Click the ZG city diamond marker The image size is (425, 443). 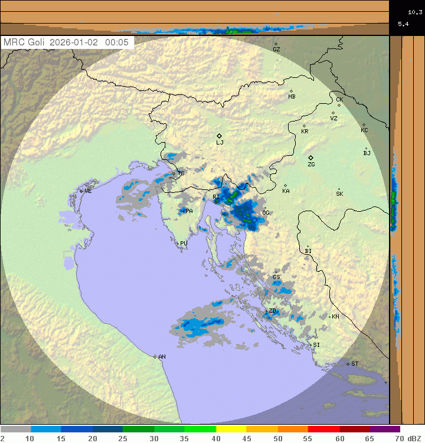(310, 157)
